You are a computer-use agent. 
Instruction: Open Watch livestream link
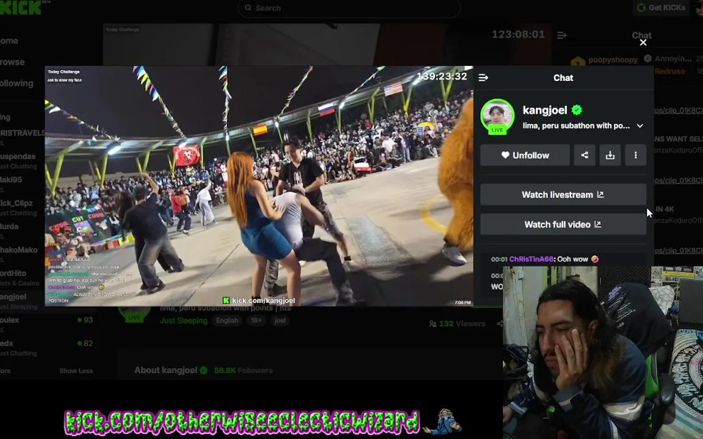(563, 195)
